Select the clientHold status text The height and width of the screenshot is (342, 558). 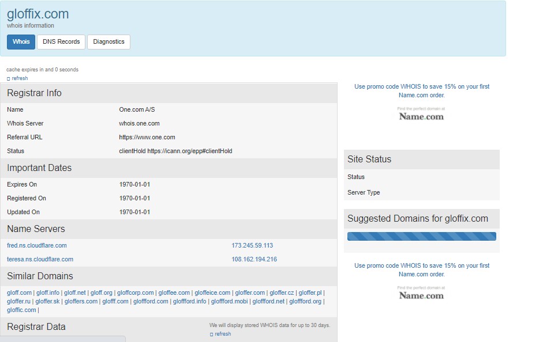click(175, 151)
